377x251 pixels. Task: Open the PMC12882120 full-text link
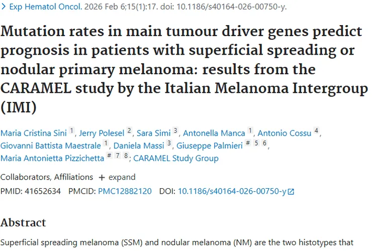125,191
